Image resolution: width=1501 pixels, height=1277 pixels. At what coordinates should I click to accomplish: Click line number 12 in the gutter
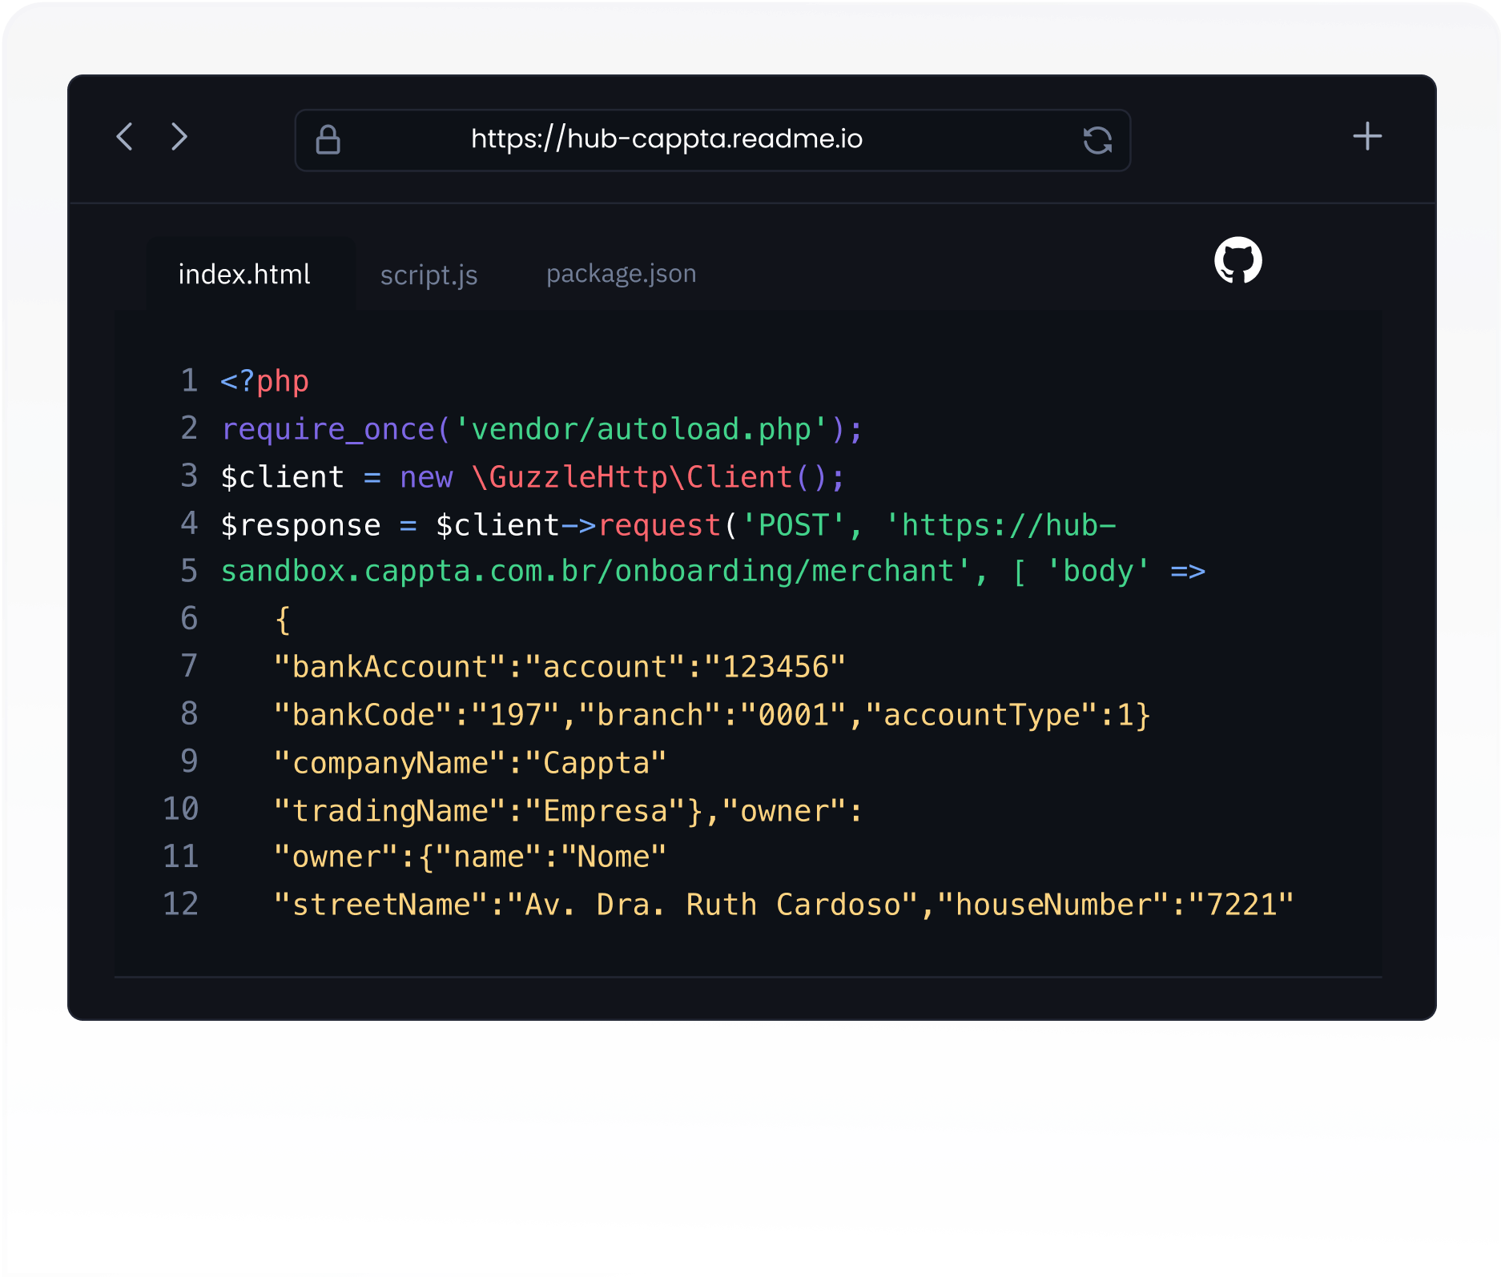(181, 905)
